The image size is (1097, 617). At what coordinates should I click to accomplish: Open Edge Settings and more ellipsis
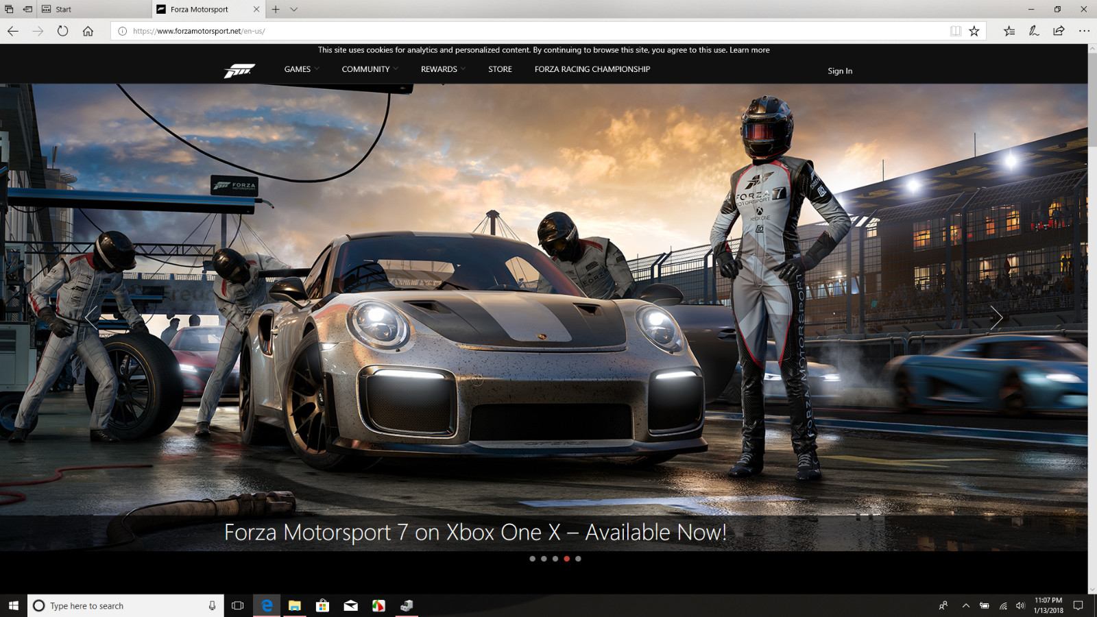coord(1084,31)
